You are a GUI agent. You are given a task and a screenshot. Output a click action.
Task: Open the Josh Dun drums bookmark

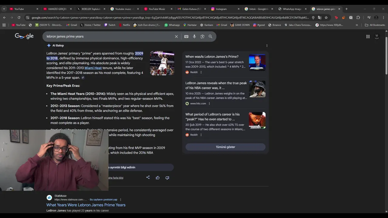(147, 25)
